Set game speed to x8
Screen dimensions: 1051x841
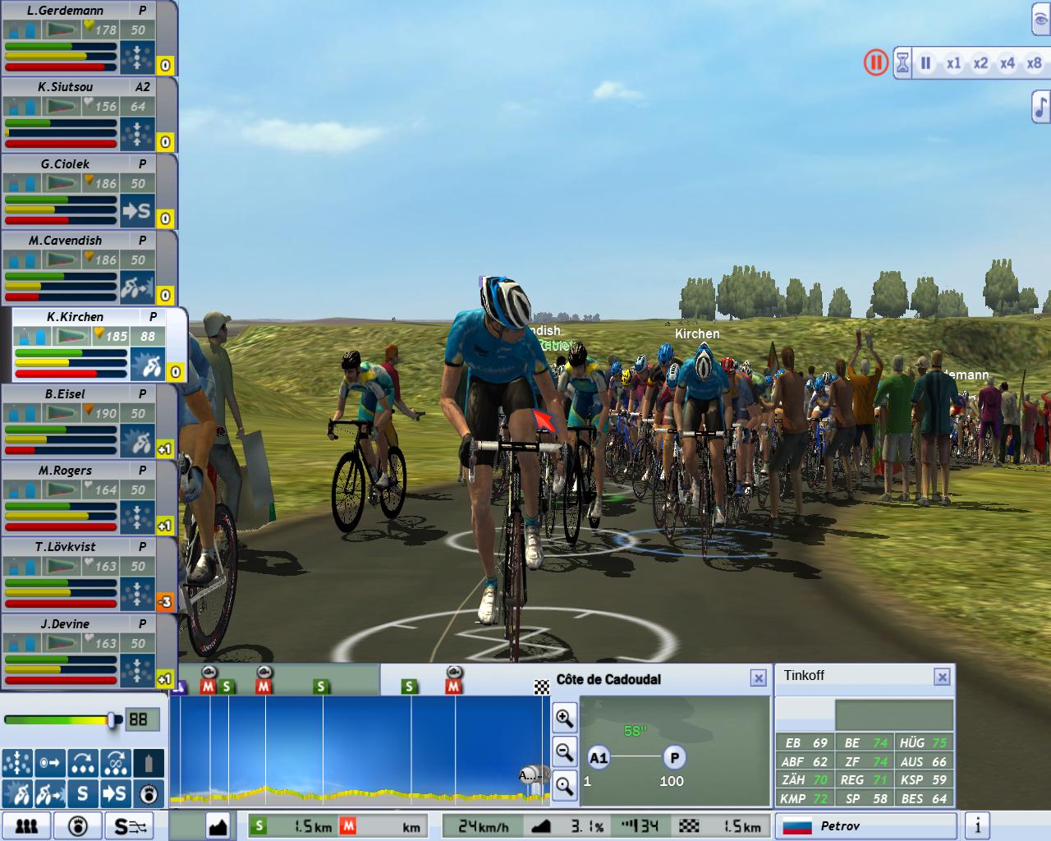(x=1034, y=63)
